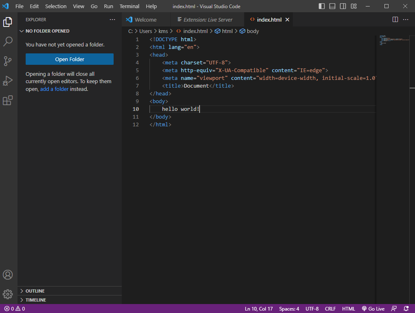Image resolution: width=415 pixels, height=313 pixels.
Task: Toggle the bottom panel layout icon
Action: pyautogui.click(x=332, y=6)
